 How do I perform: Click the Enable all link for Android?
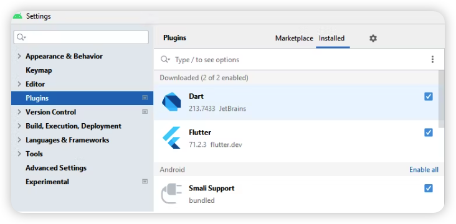[x=424, y=170]
